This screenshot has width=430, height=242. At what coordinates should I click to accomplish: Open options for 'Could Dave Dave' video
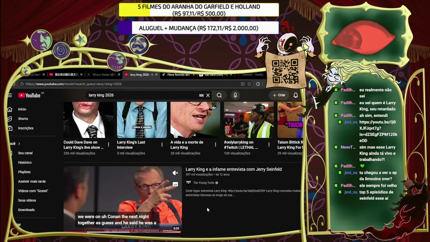[109, 145]
